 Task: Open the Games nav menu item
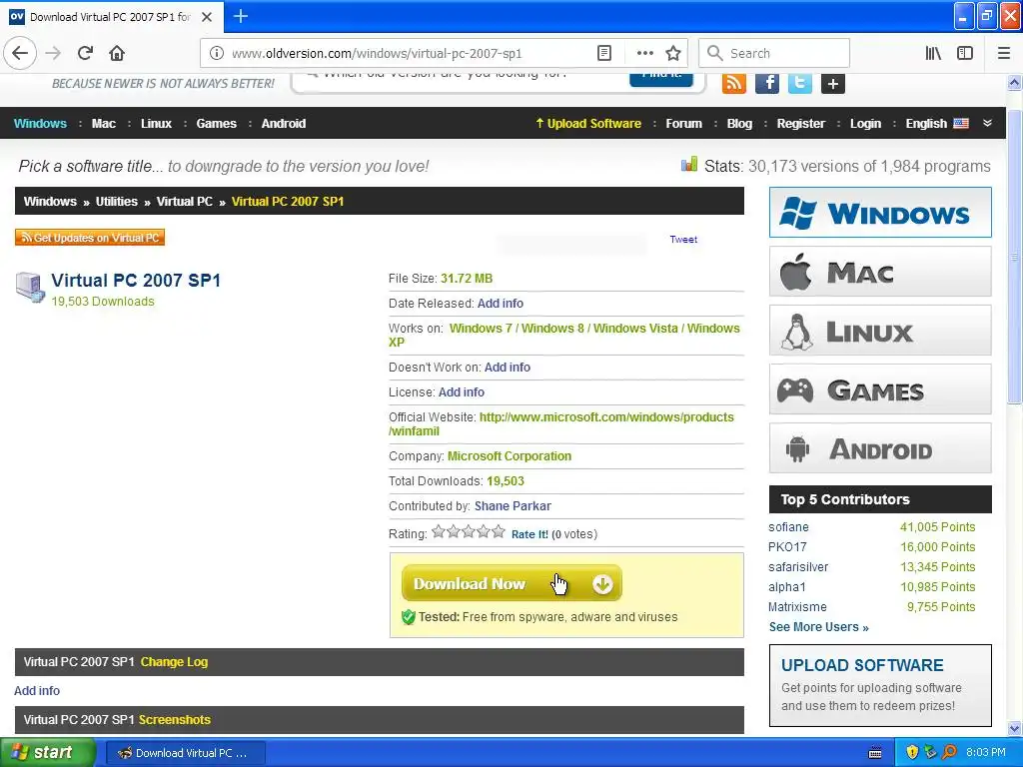[x=216, y=123]
